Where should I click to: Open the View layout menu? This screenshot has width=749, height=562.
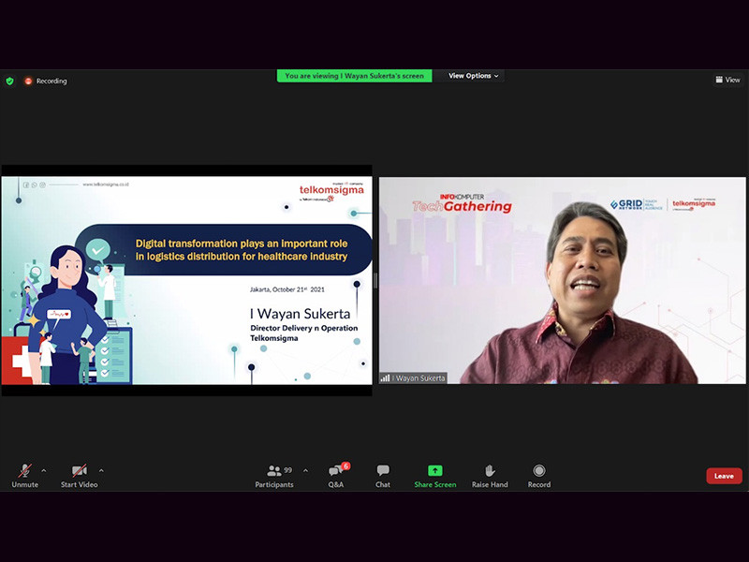pos(727,81)
